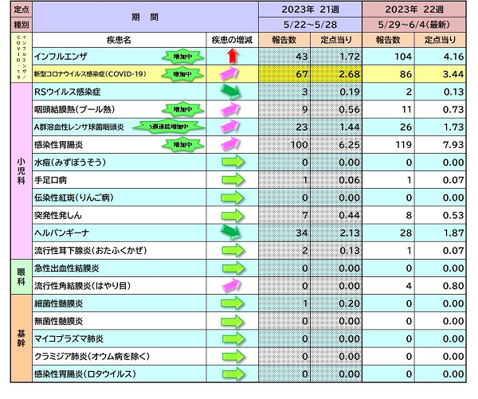Click the 疾患の増減 column header
Screen dimensions: 478x399
tap(232, 39)
